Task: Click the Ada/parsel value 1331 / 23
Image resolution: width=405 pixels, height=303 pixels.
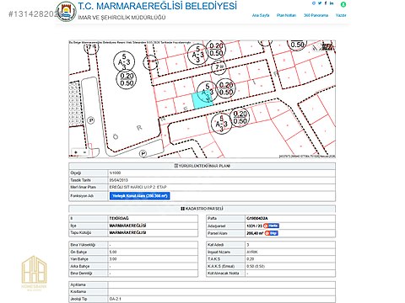Action: click(x=254, y=226)
